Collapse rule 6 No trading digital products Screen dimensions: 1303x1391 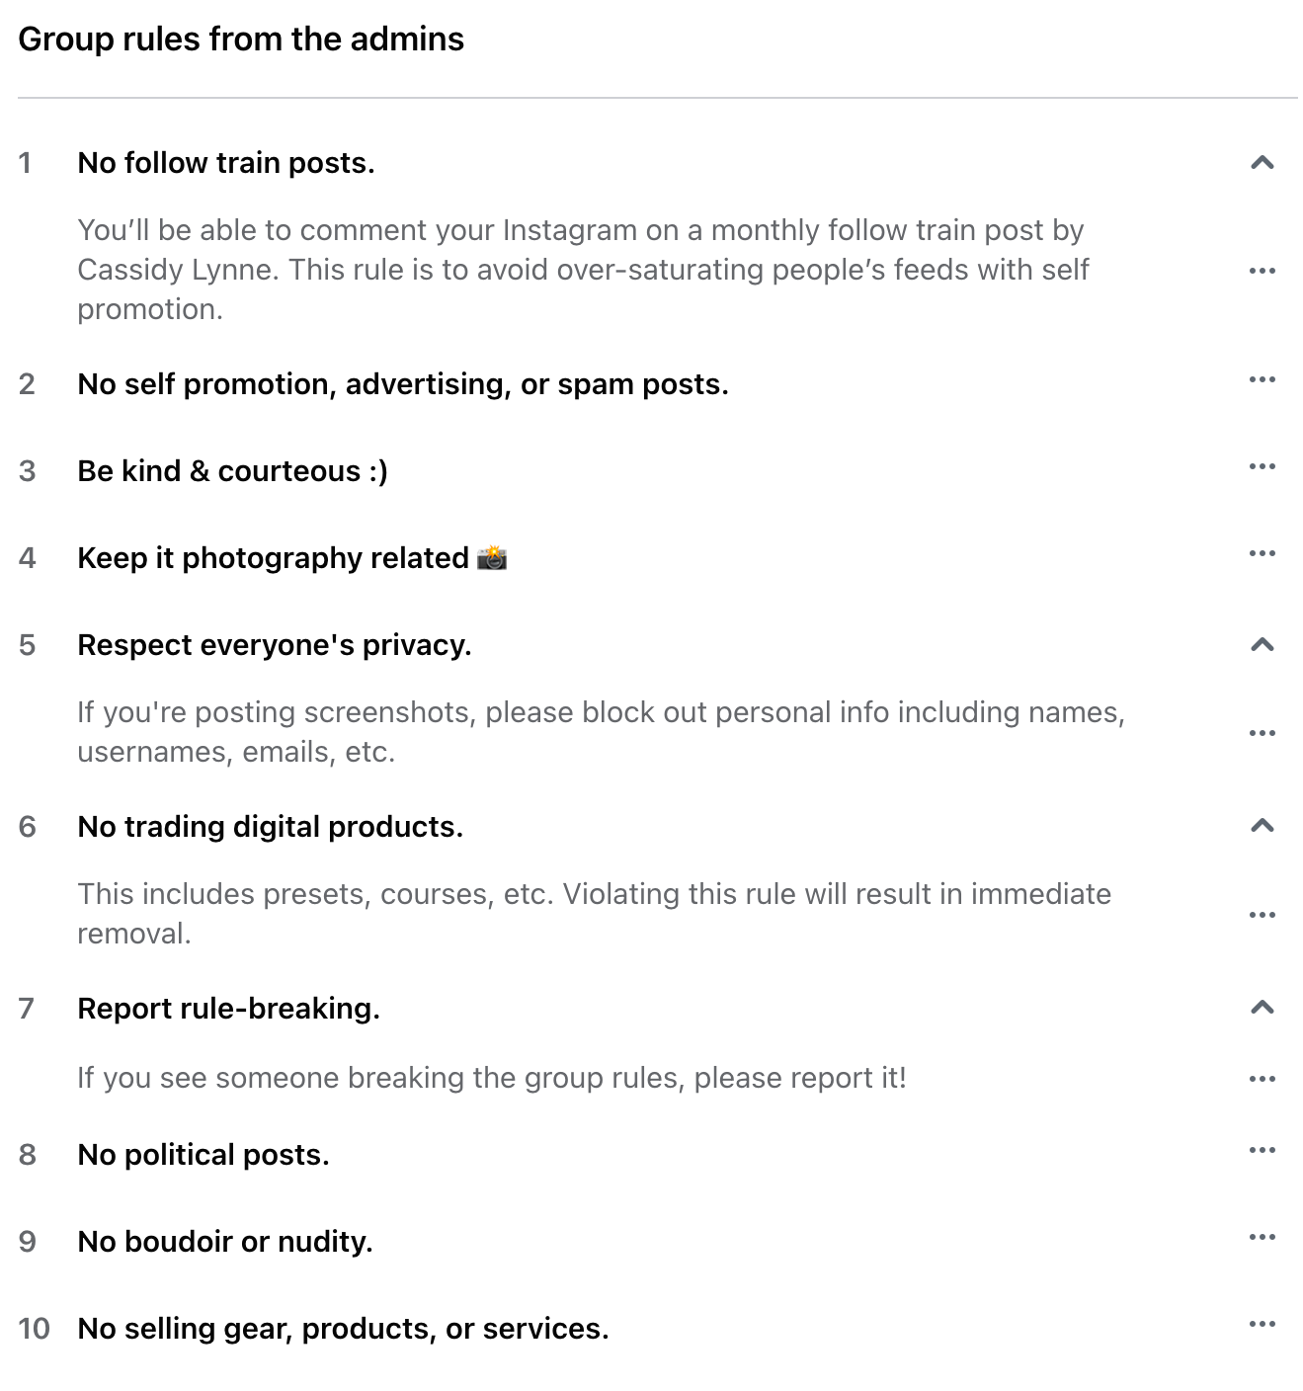(x=1262, y=826)
